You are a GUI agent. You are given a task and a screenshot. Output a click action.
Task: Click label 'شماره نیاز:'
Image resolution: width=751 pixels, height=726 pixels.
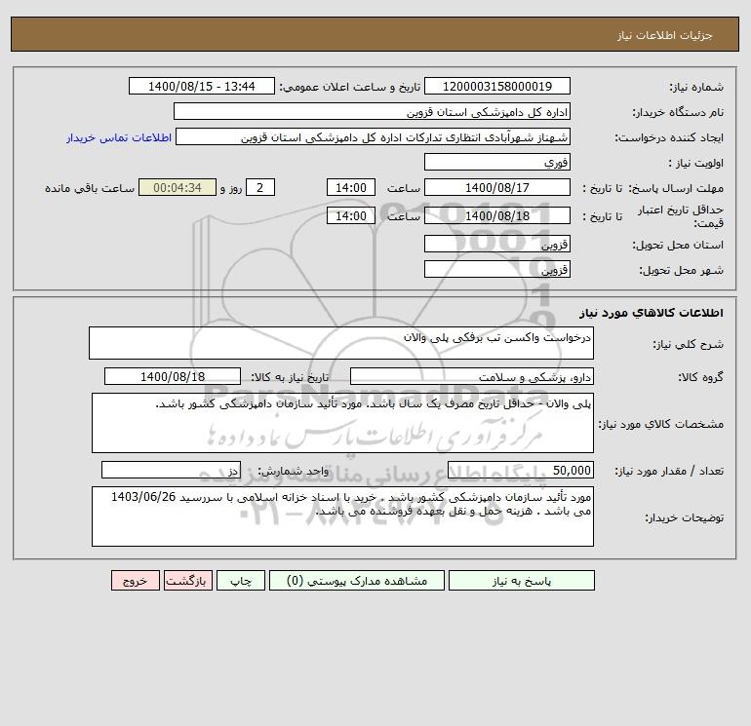click(x=696, y=87)
